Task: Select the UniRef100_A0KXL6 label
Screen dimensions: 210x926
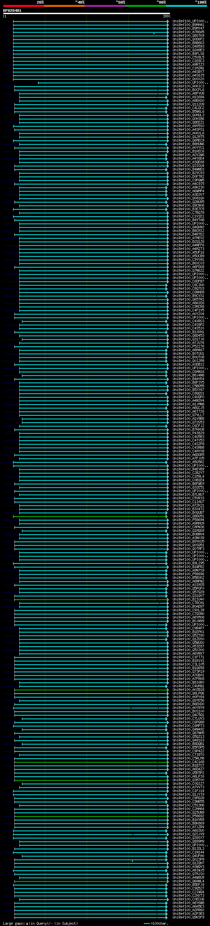Action: (188, 133)
